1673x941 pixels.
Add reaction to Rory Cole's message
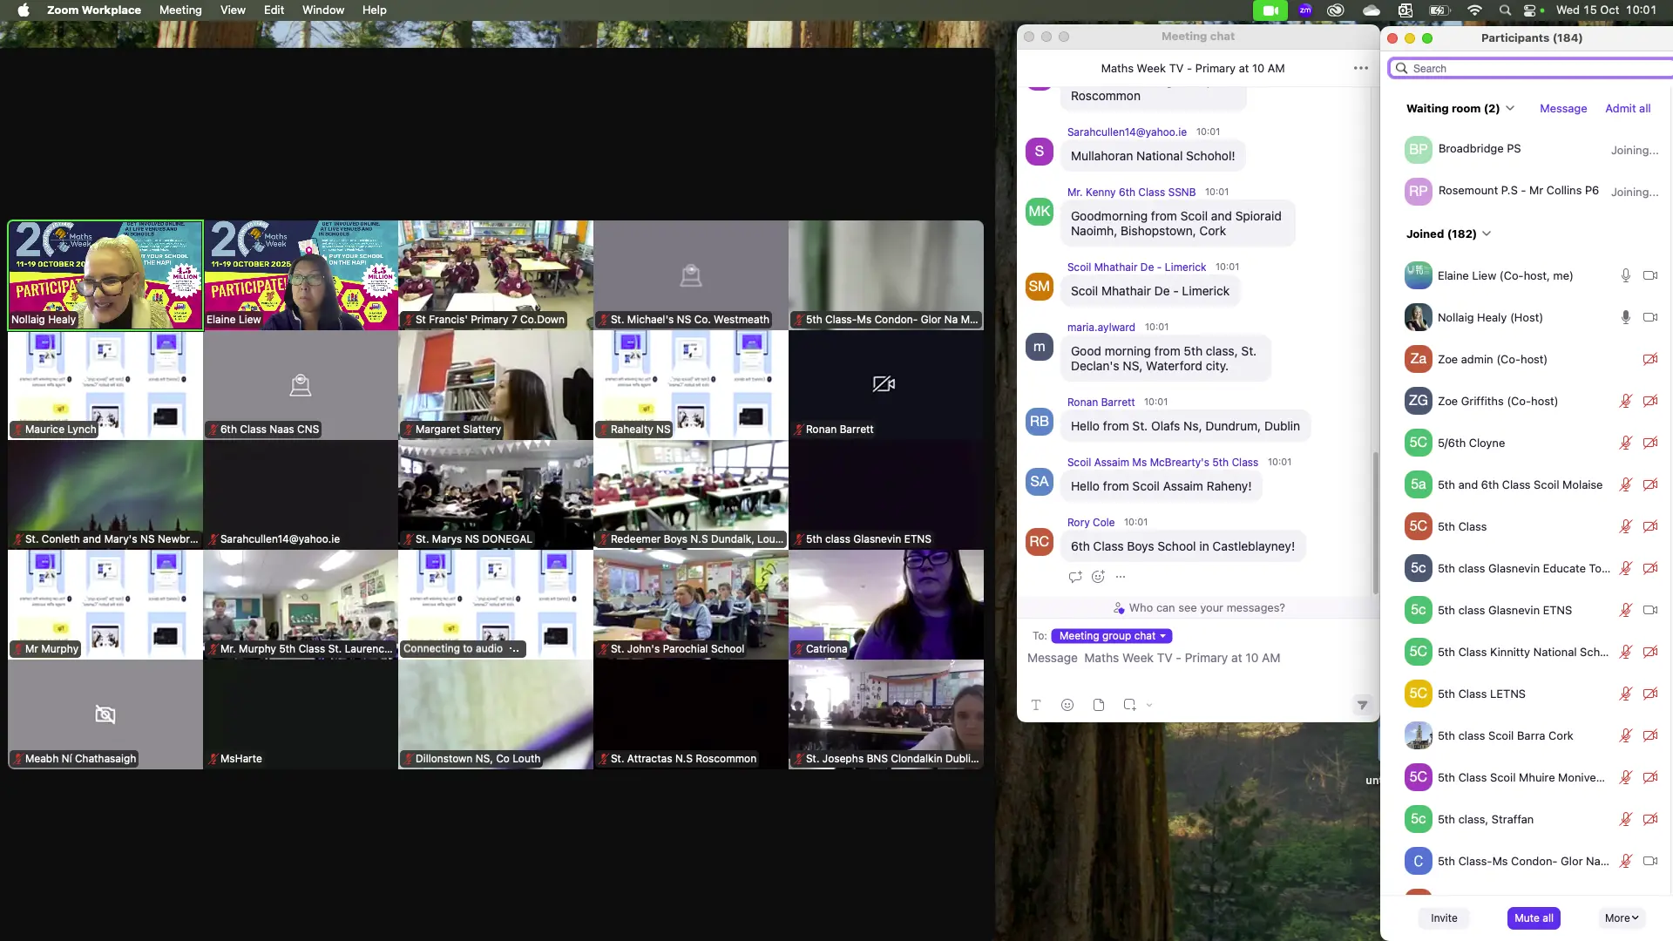1098,577
